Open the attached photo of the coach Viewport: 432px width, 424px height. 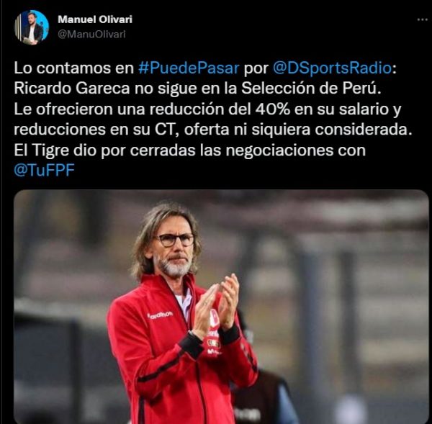(x=221, y=307)
